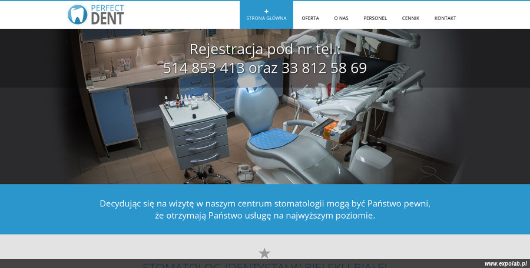530x268 pixels.
Task: Open the PERSONEL menu item
Action: pyautogui.click(x=375, y=18)
